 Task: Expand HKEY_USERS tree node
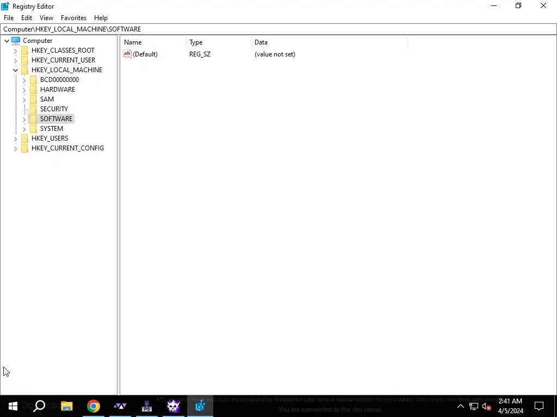coord(15,138)
